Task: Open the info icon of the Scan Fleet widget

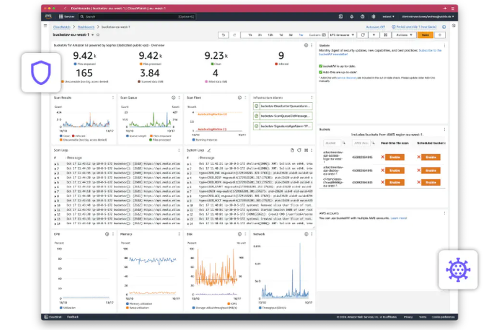Action: (240, 97)
